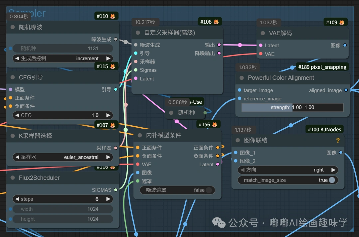Open the 方向 direction dropdown showing right
Screen dimensions: 359x237
click(288, 170)
